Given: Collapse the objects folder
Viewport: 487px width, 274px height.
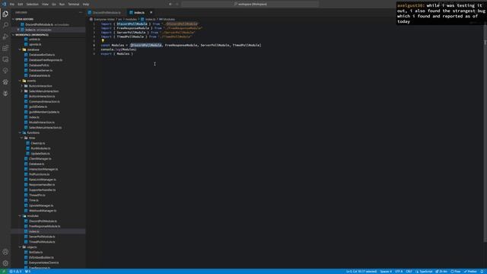Looking at the screenshot, I should tap(32, 247).
